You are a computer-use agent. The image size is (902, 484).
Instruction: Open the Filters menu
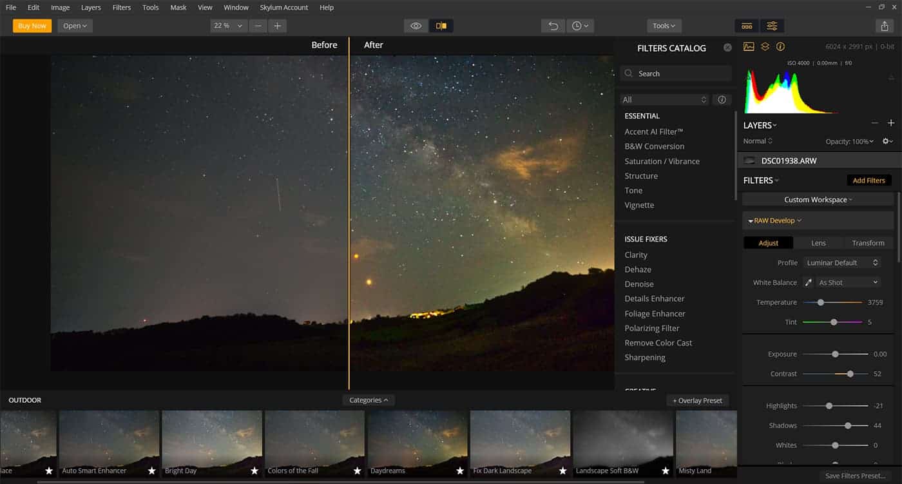(x=122, y=7)
